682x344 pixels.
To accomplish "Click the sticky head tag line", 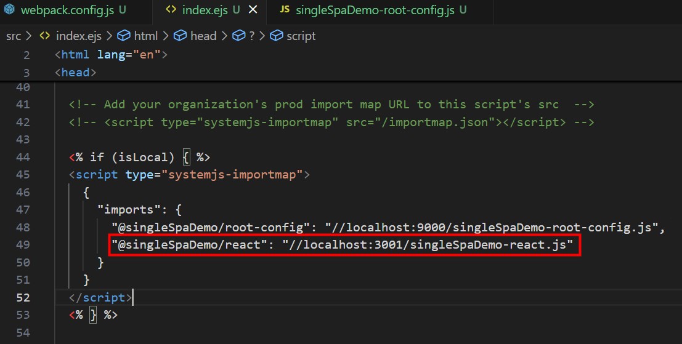I will click(x=76, y=72).
